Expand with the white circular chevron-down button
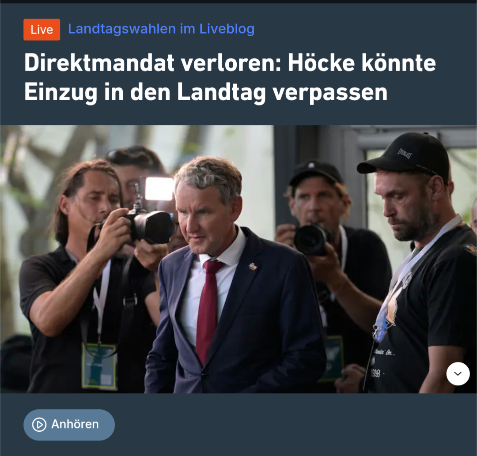477x456 pixels. point(458,373)
